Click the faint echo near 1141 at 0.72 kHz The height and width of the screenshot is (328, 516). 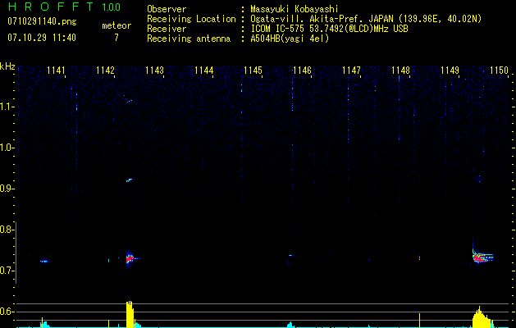(45, 262)
